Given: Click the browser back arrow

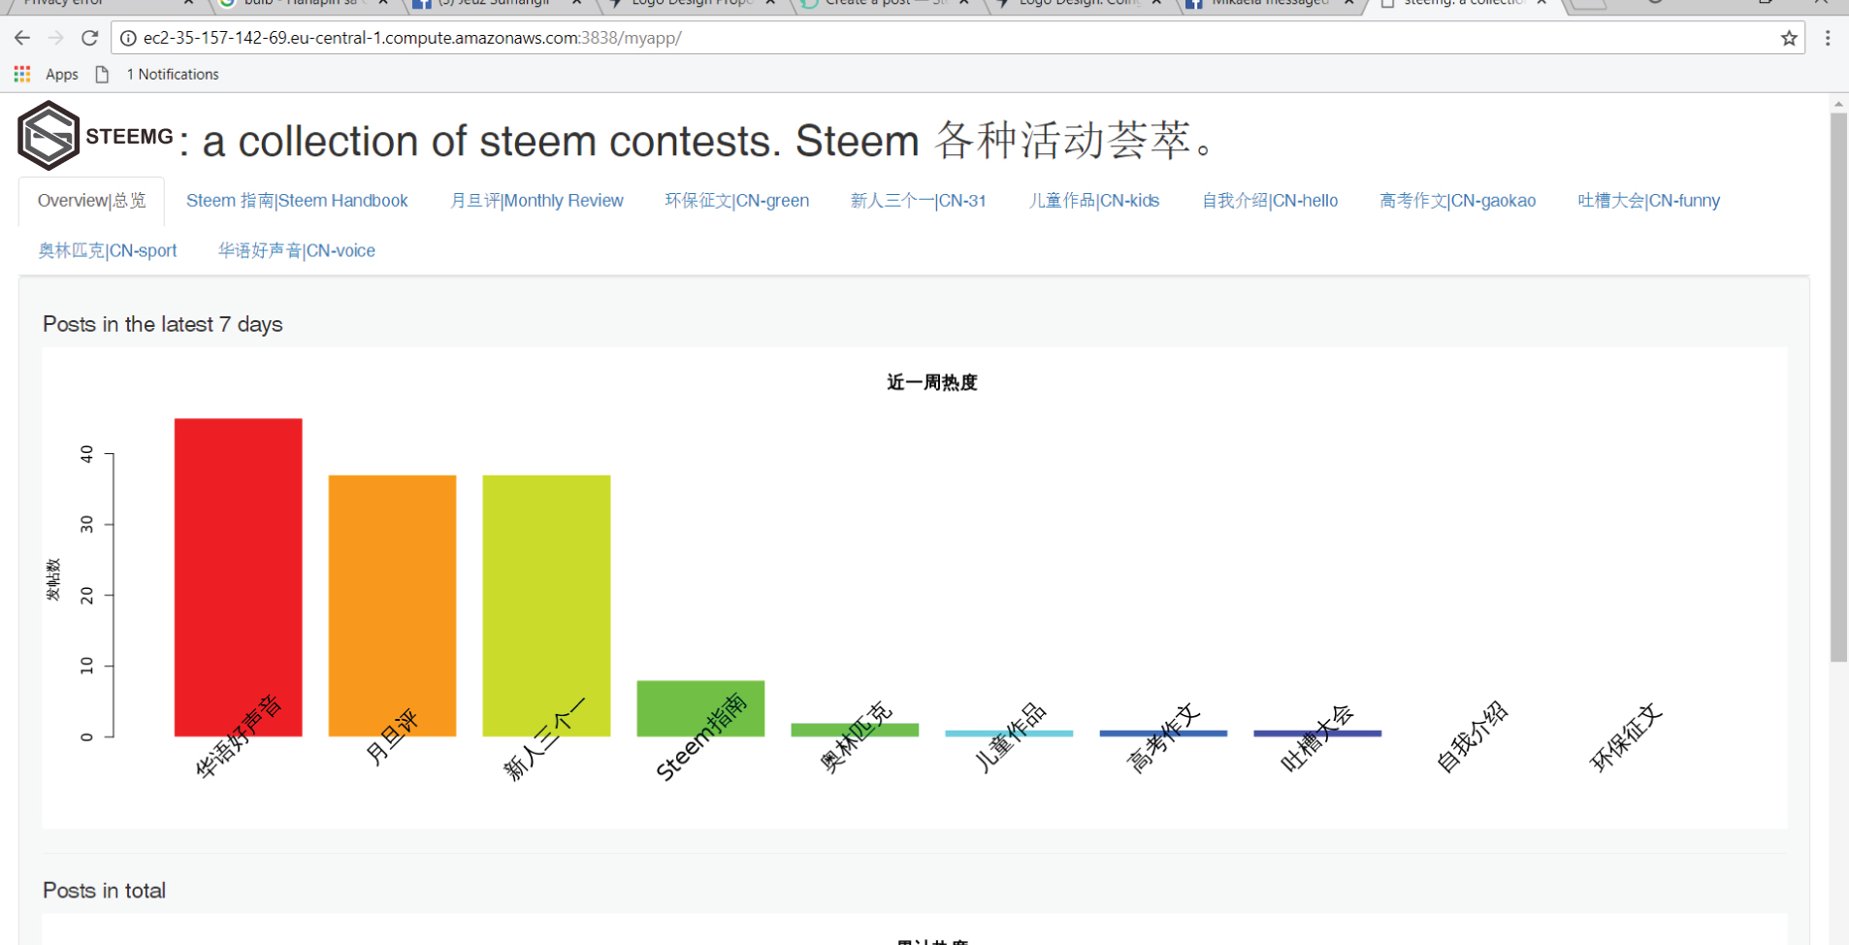Looking at the screenshot, I should 22,38.
